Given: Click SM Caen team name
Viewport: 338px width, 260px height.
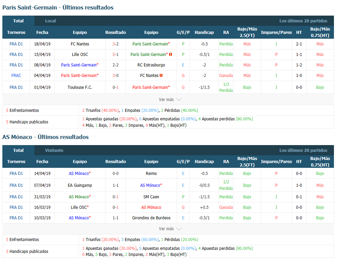Looking at the screenshot, I should click(x=151, y=197).
